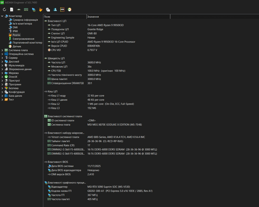Select Електроживлення in the sidebar
Screen dimensions: 259x207
(23, 39)
